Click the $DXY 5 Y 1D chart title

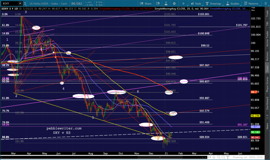(10, 9)
